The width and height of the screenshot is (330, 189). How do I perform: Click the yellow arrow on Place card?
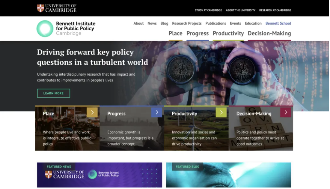92,112
